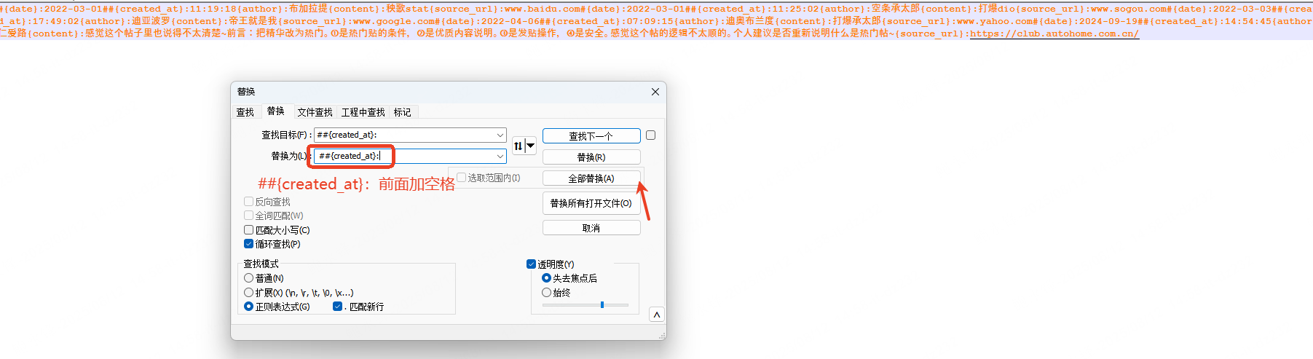The height and width of the screenshot is (359, 1313).
Task: Close the 替换 dialog
Action: (x=655, y=92)
